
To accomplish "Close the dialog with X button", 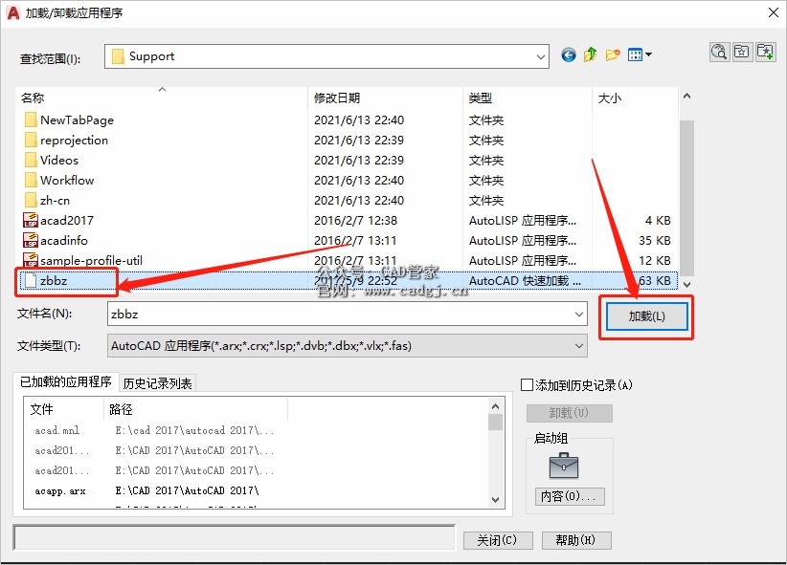I will click(x=774, y=12).
